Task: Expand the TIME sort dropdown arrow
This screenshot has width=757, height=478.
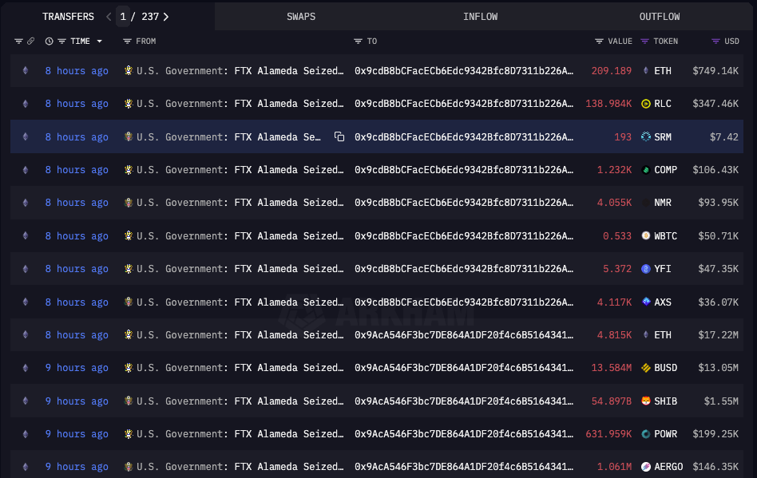Action: [100, 41]
